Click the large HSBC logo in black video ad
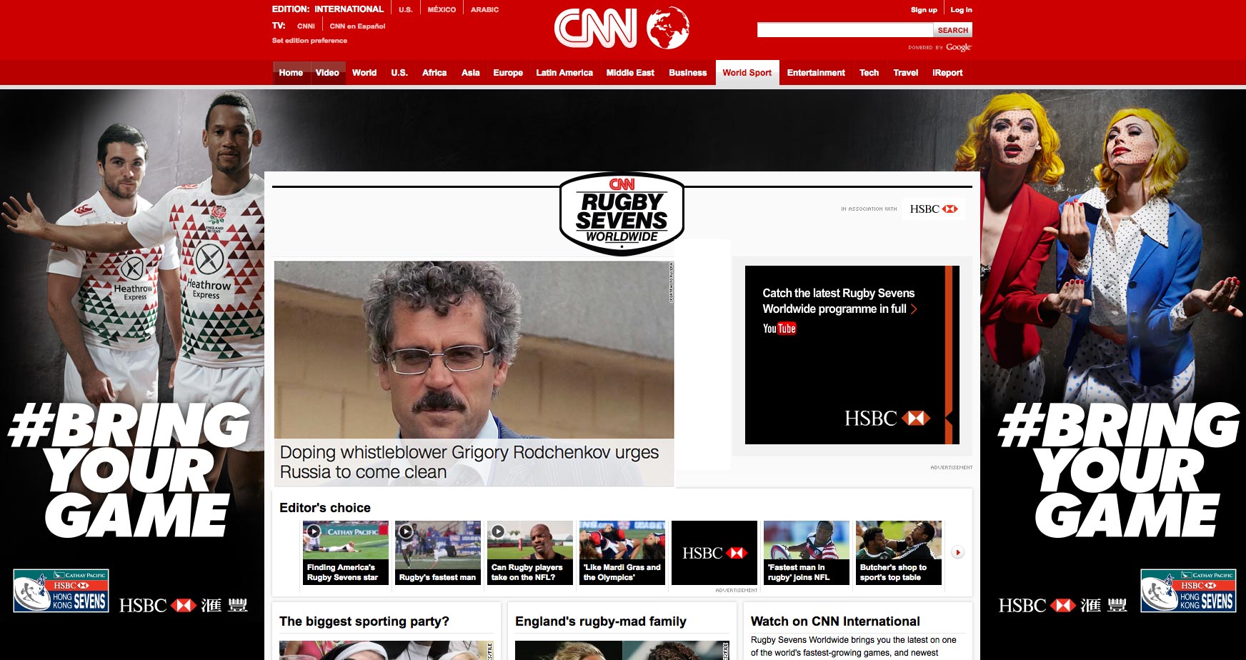The image size is (1246, 660). [887, 418]
